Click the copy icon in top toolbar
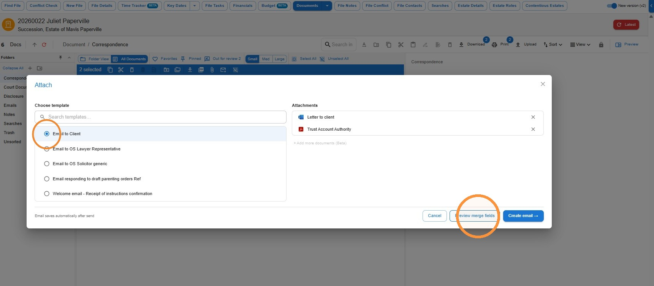 [x=388, y=45]
